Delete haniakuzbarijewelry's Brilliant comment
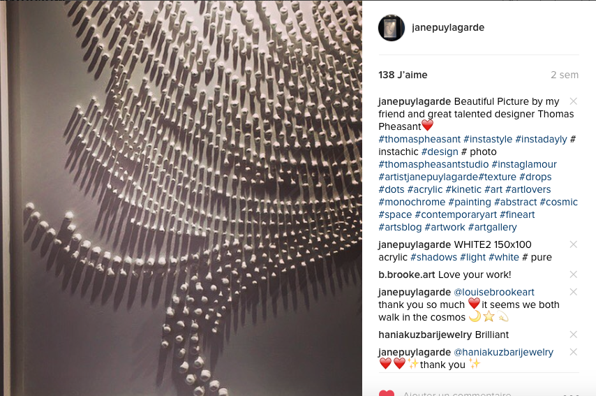 pyautogui.click(x=573, y=335)
